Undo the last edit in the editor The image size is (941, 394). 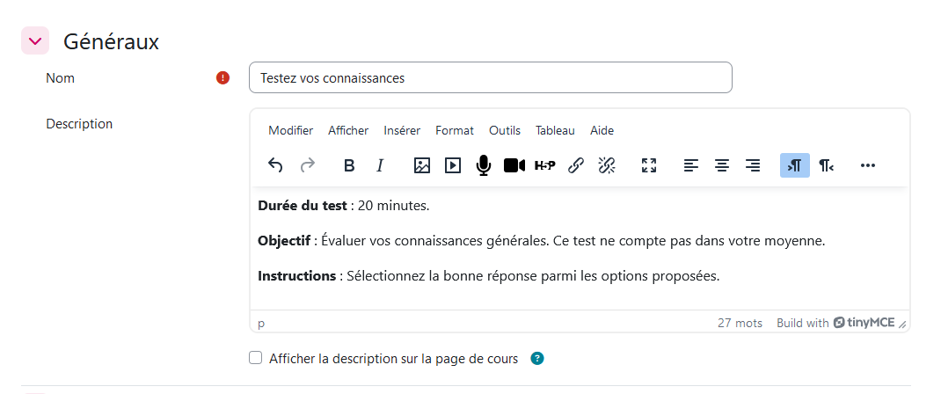[x=275, y=165]
